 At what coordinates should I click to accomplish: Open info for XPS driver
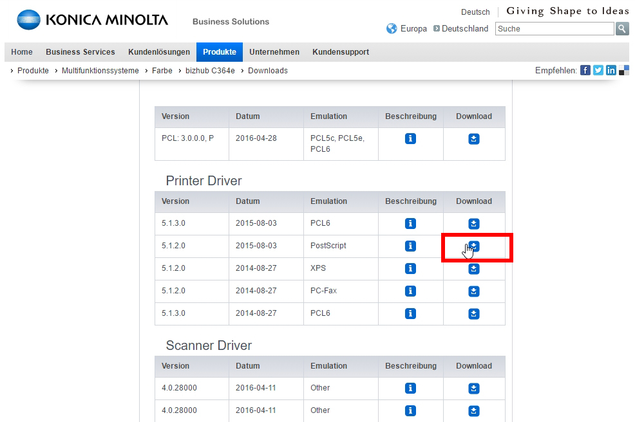(x=410, y=269)
